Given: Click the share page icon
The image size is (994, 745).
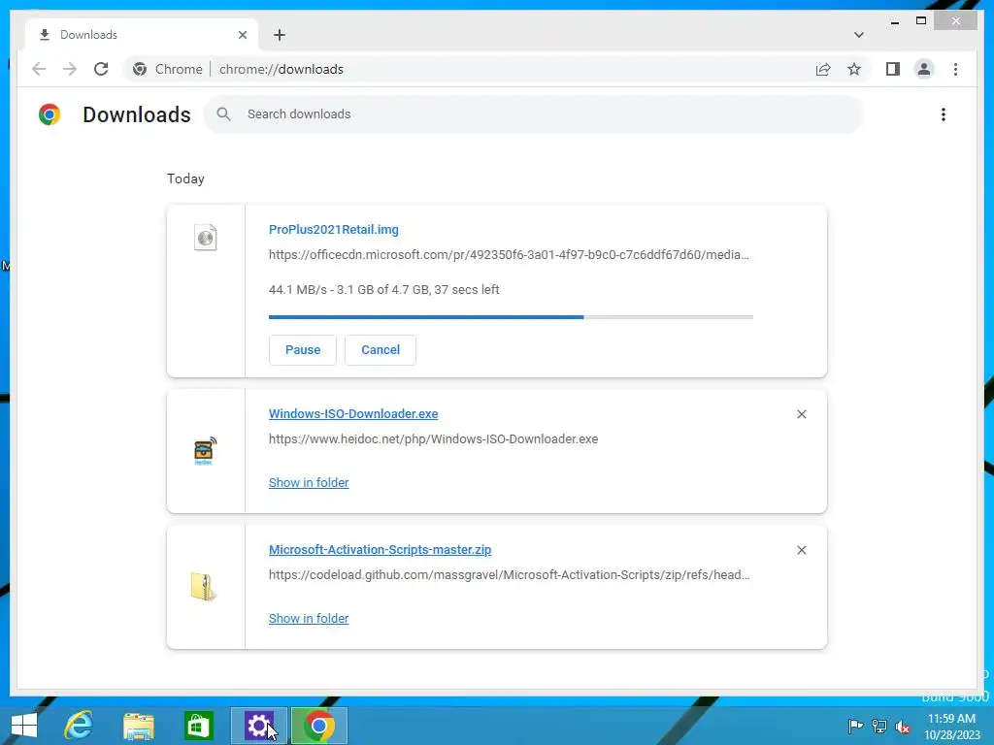Looking at the screenshot, I should [x=823, y=69].
